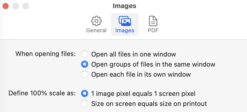Select the PDF tab label
Viewport: 247px width, 112px height.
[x=153, y=31]
